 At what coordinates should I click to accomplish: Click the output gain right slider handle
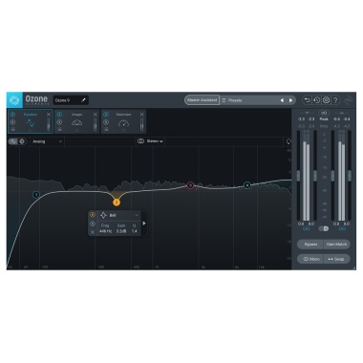point(350,176)
